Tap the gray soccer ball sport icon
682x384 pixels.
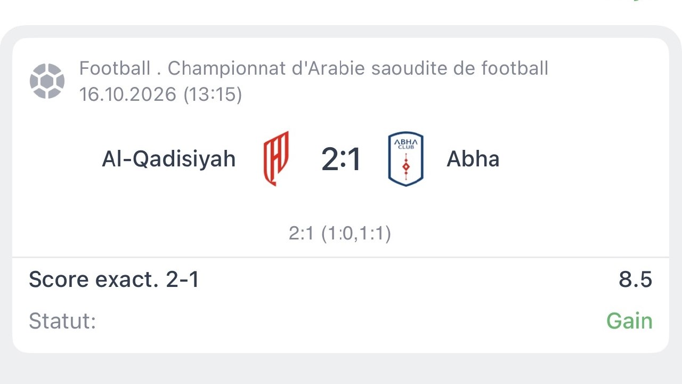(x=47, y=81)
